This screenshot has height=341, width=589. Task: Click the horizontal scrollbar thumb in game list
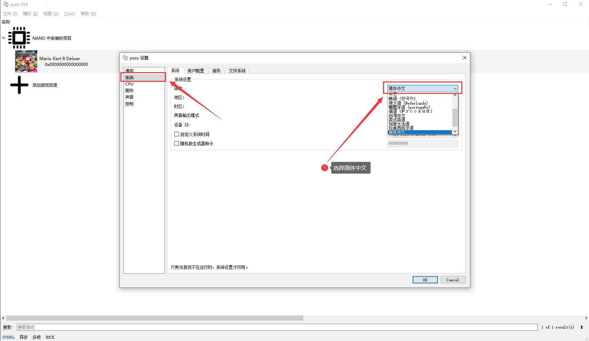pos(155,318)
